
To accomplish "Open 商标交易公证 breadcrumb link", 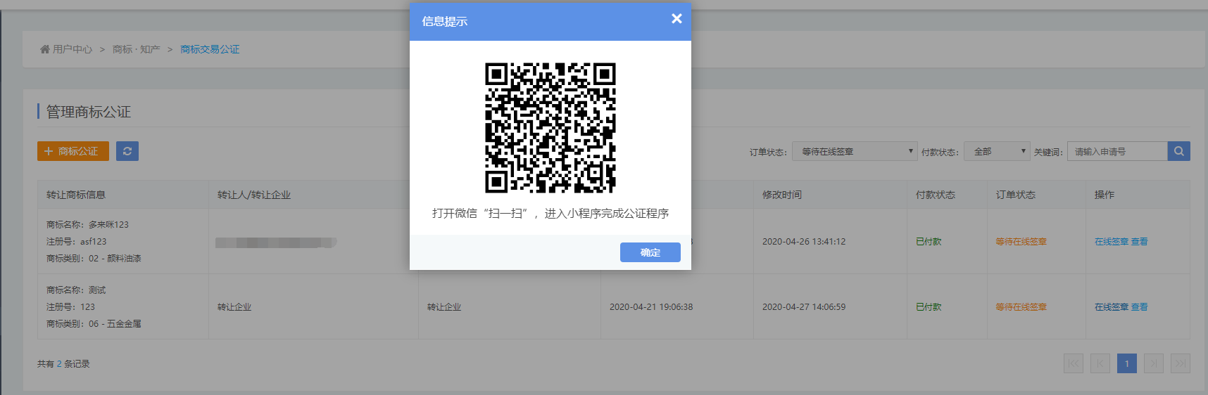I will pos(210,49).
